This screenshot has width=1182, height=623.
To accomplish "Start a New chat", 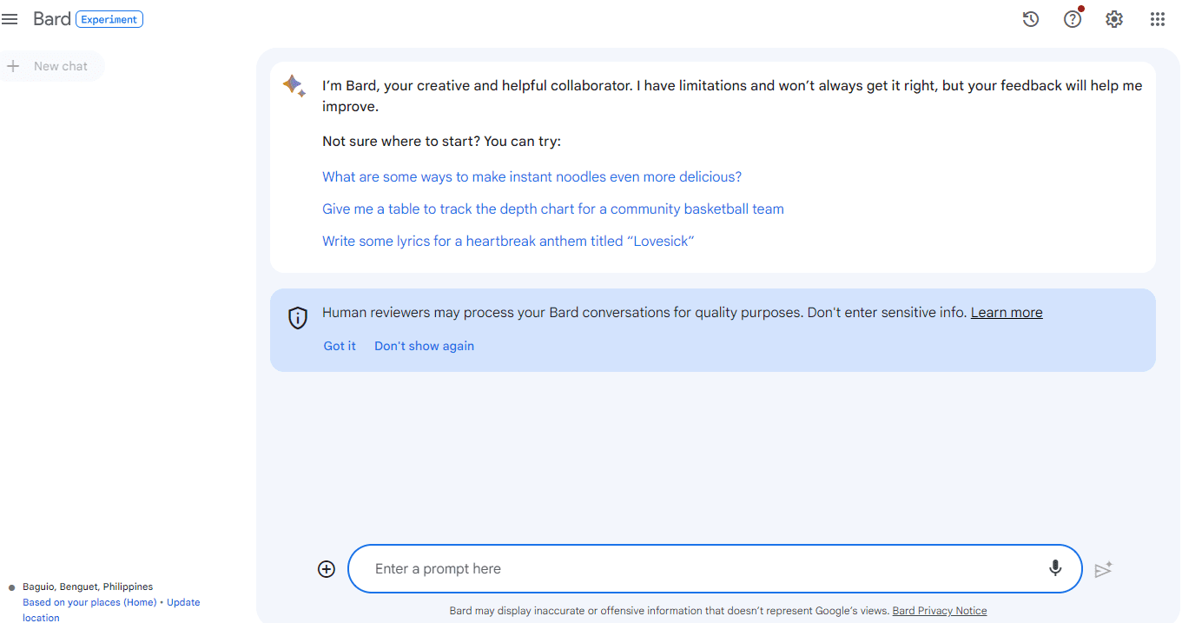I will point(51,66).
